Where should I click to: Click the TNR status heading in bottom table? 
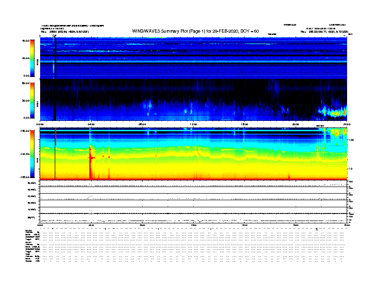point(28,254)
